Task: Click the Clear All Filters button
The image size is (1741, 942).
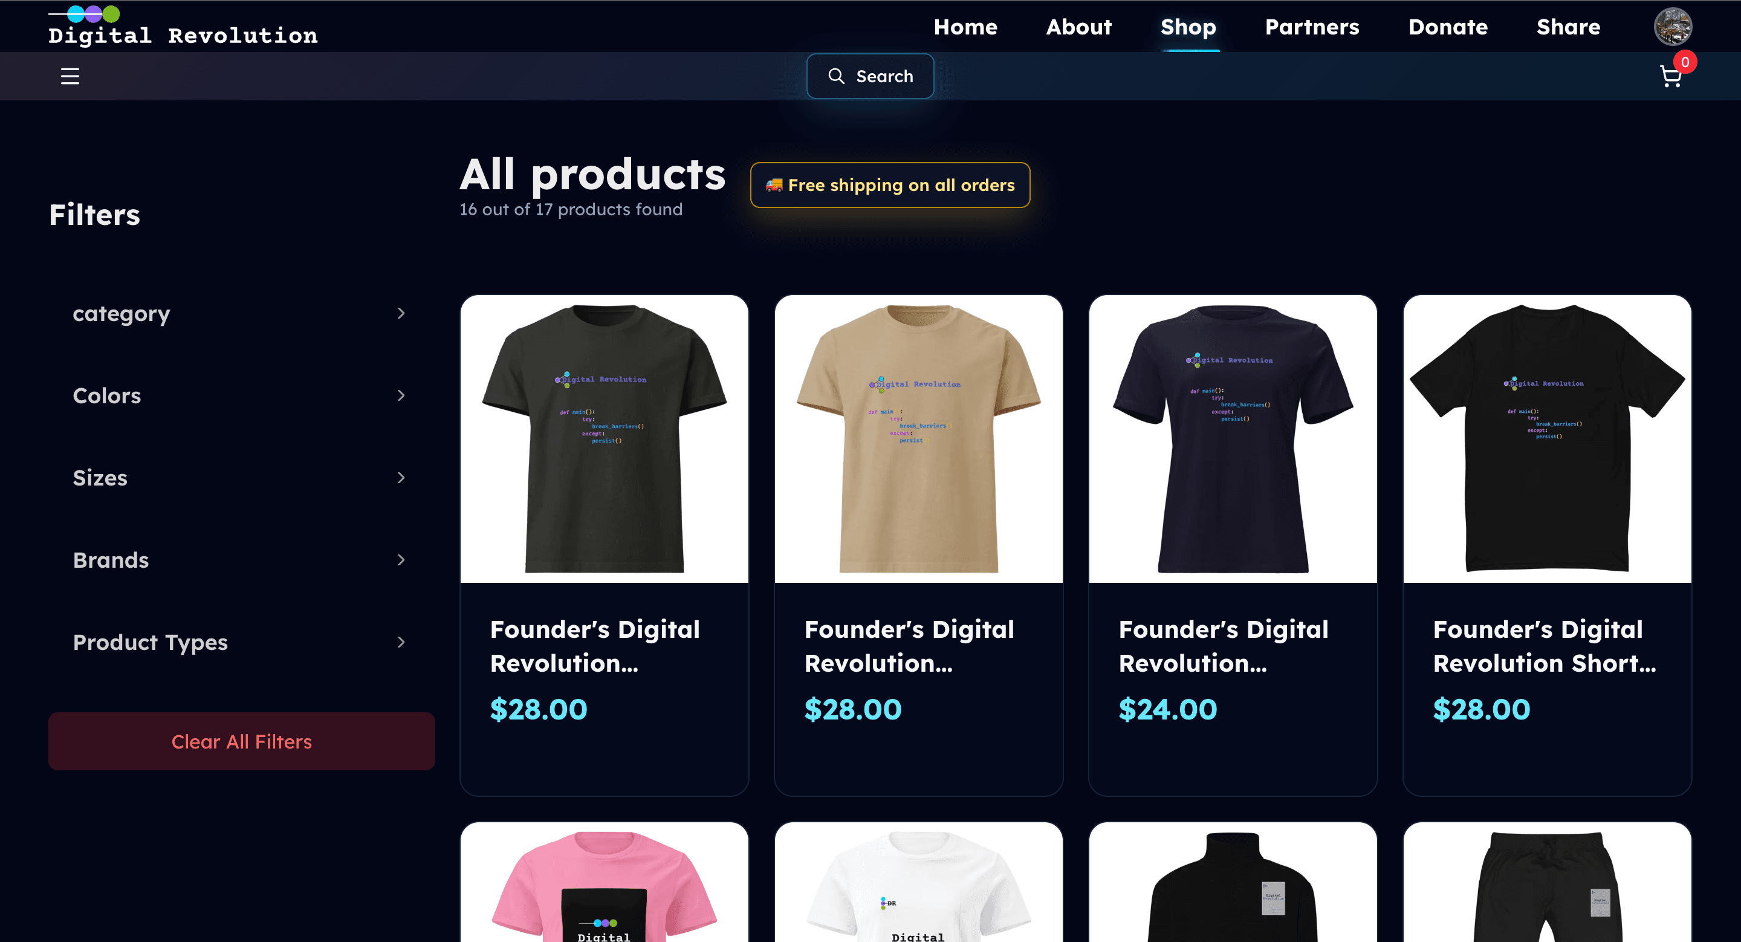Action: (x=241, y=741)
